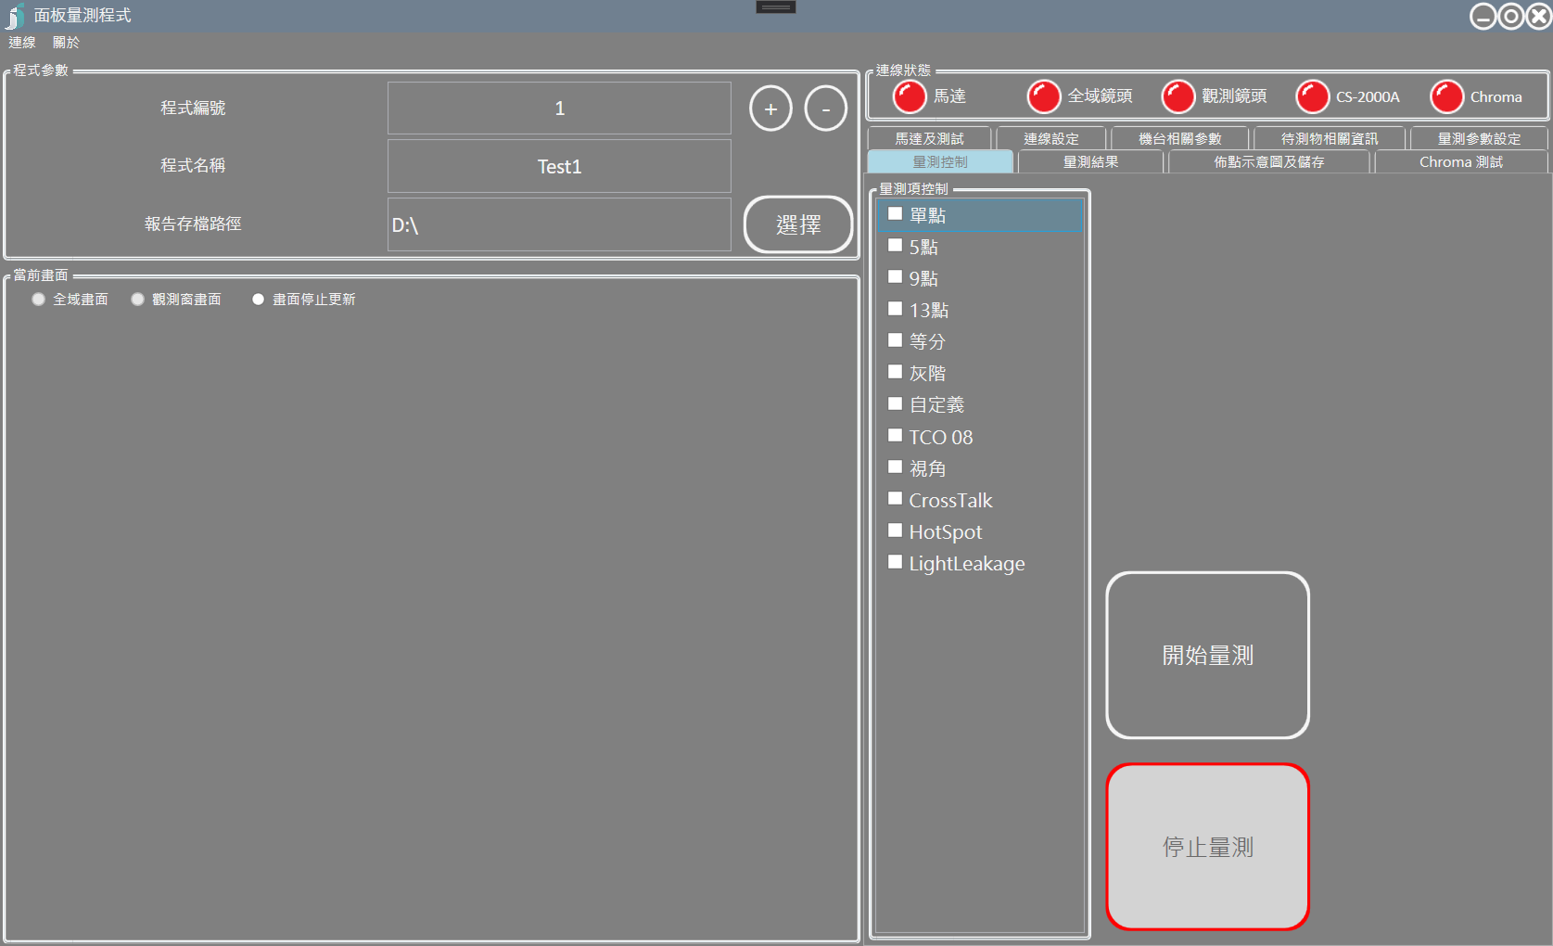Click the 程式編號 label
Image resolution: width=1553 pixels, height=946 pixels.
193,109
